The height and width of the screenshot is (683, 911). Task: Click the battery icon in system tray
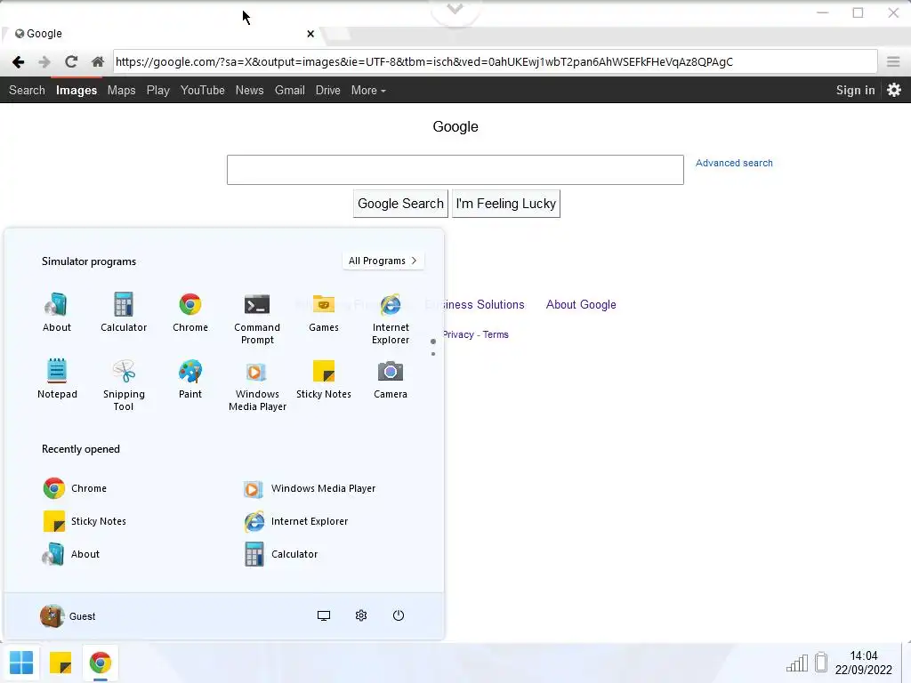(x=821, y=662)
